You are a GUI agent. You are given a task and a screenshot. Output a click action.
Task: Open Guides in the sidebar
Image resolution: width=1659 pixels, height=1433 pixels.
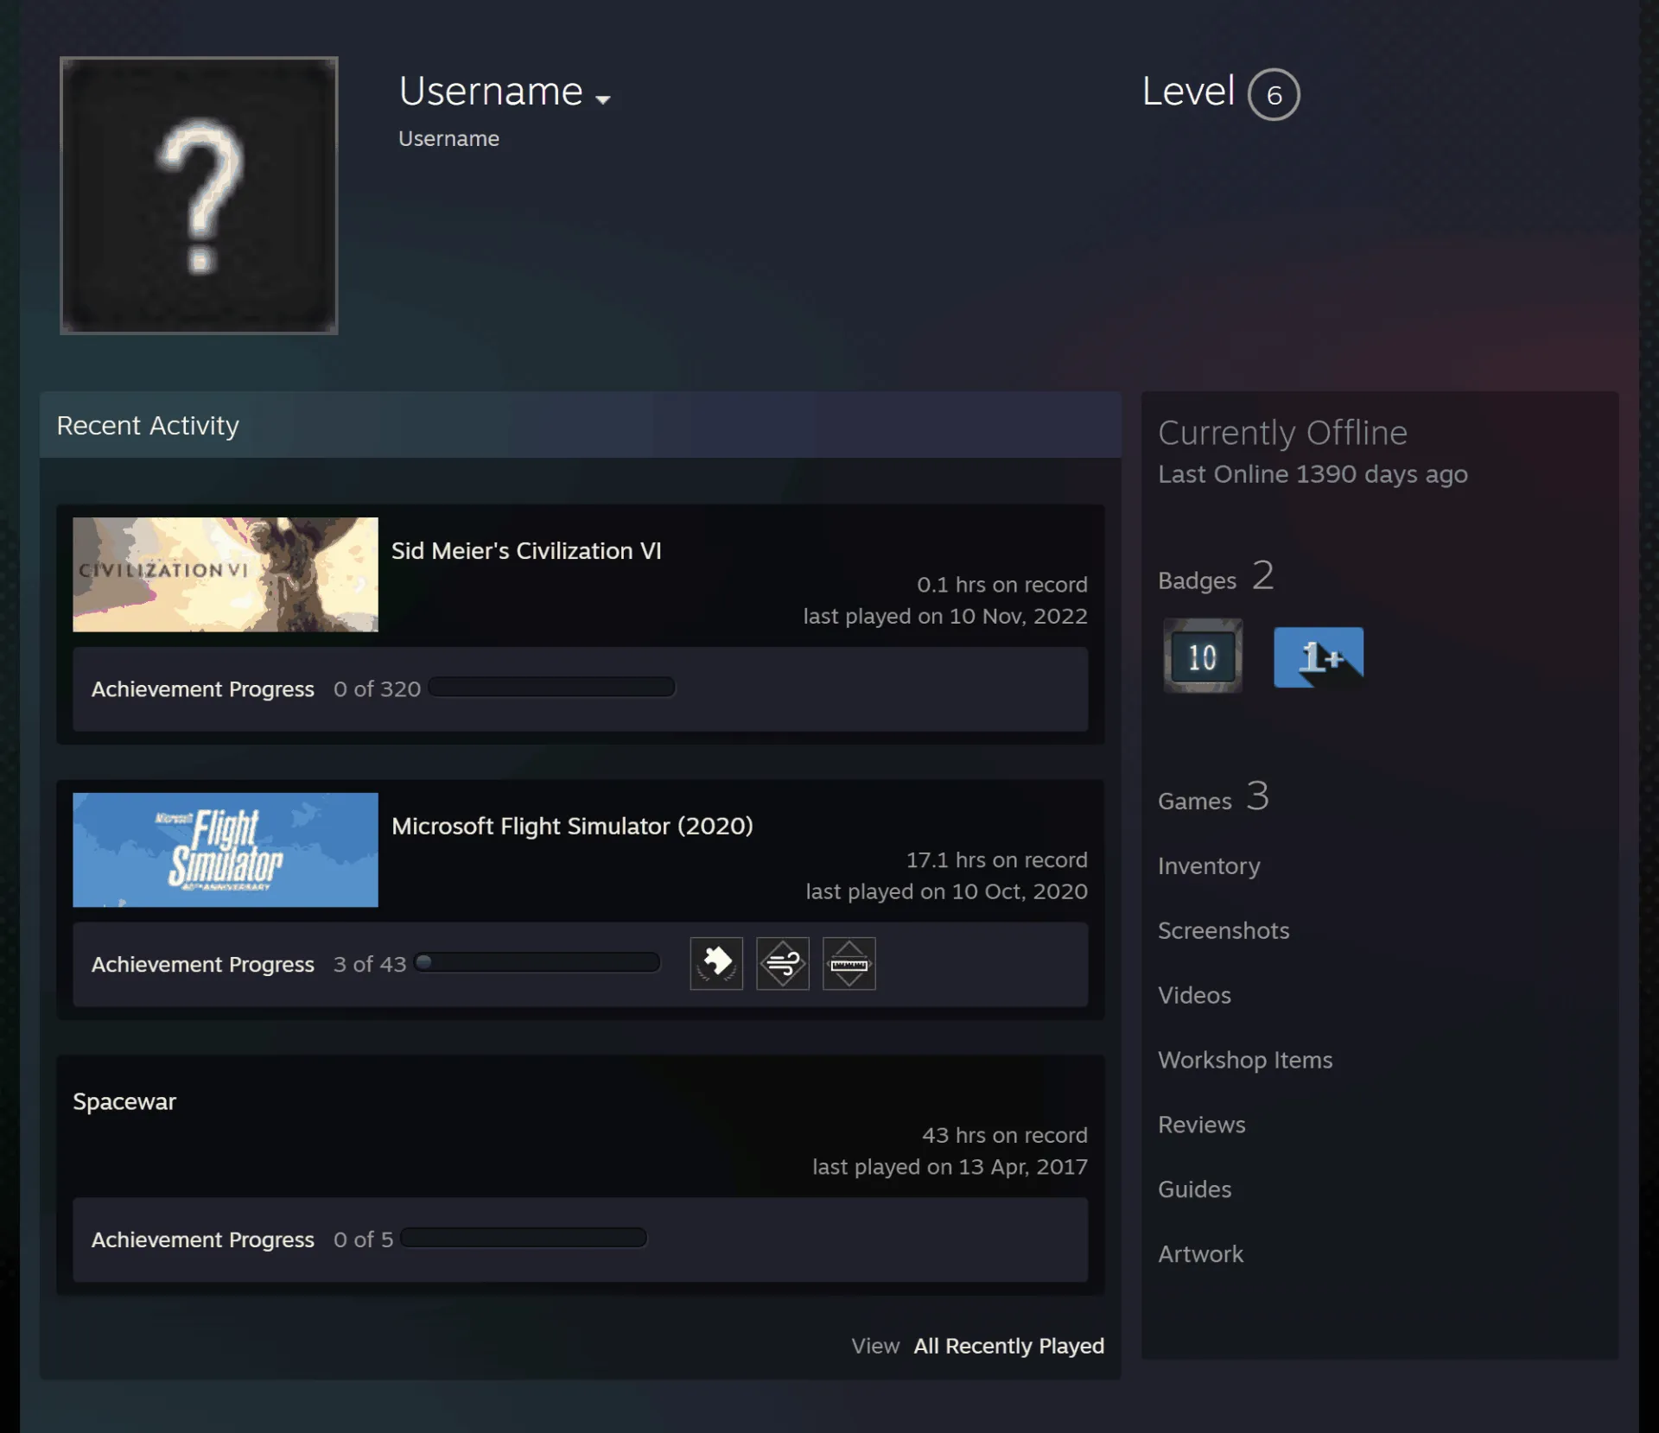click(1195, 1189)
